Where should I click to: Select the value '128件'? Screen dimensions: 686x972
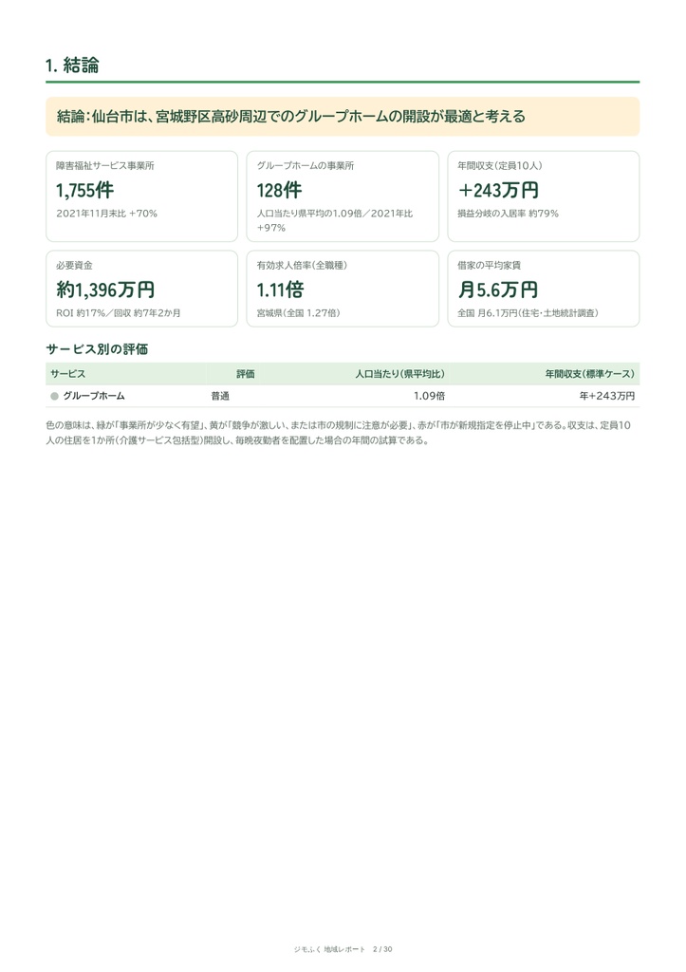click(280, 190)
